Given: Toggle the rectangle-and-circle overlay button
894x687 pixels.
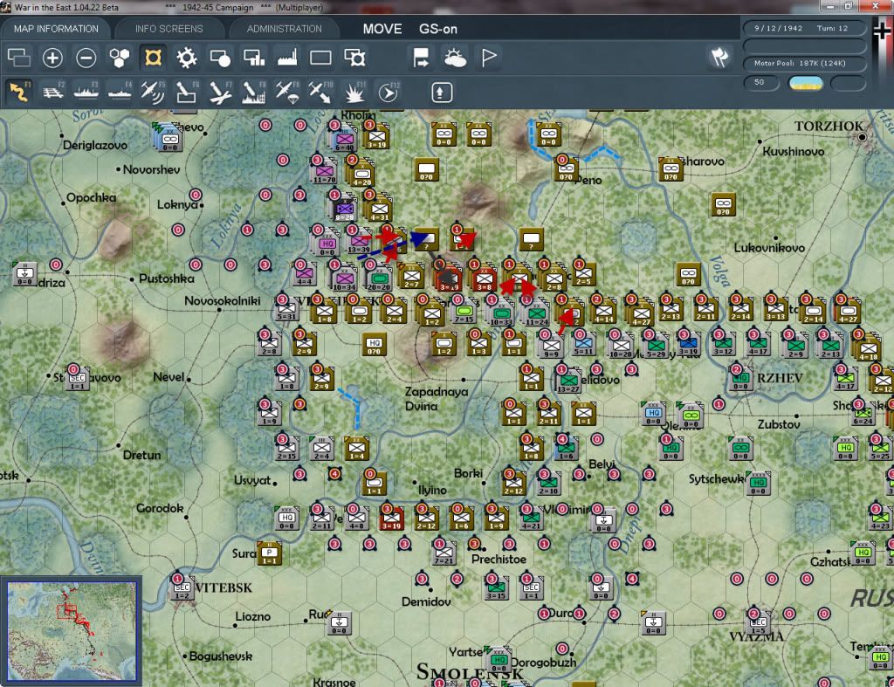Looking at the screenshot, I should click(x=220, y=58).
